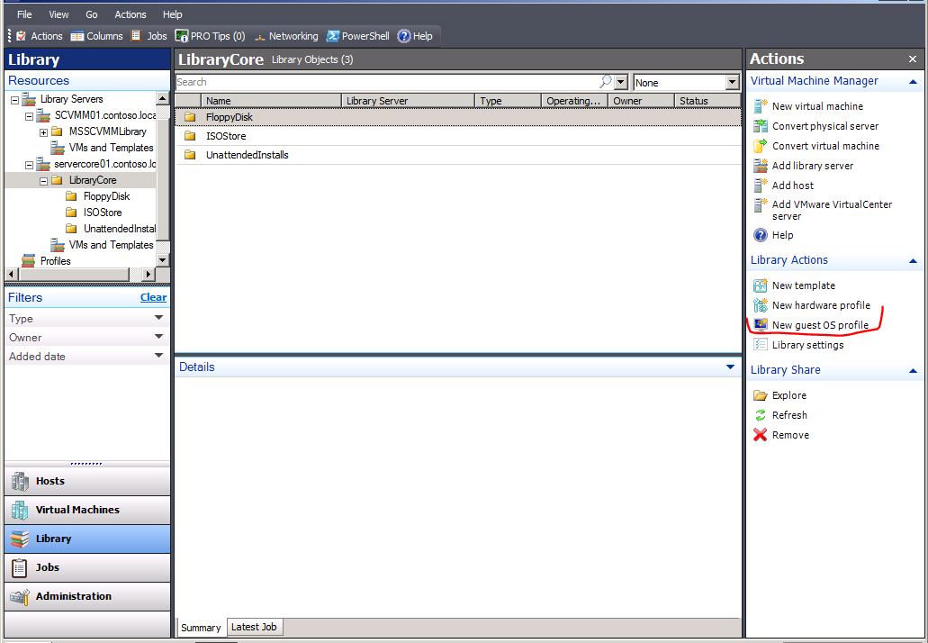Open Help in Virtual Machine Manager section
Image resolution: width=928 pixels, height=643 pixels.
773,235
